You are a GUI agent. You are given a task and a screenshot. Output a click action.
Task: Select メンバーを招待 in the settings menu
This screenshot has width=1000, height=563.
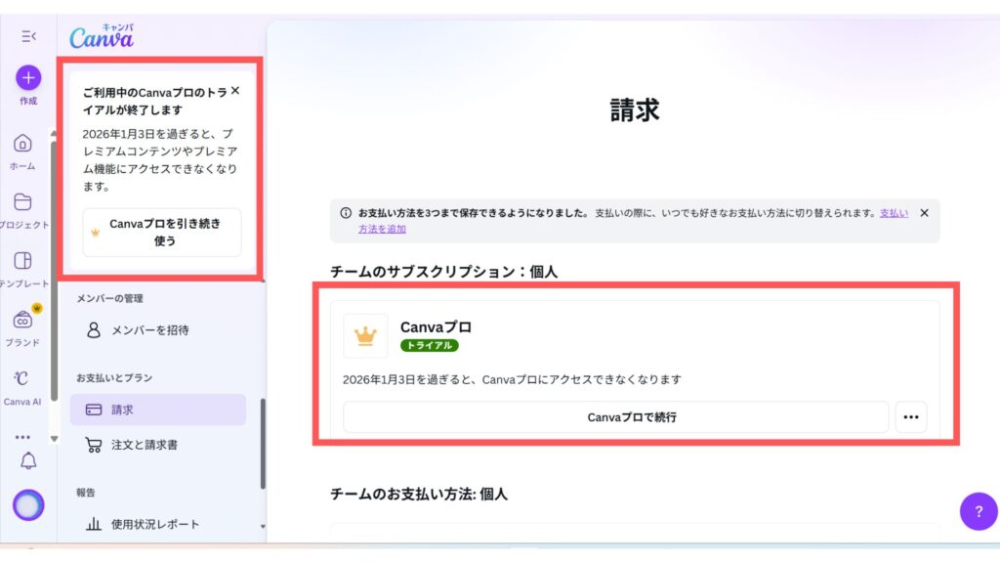pos(149,330)
